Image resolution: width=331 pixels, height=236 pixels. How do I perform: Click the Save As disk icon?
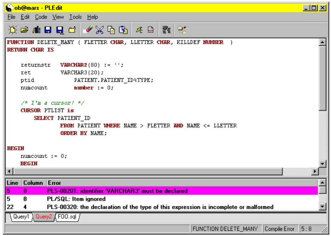click(60, 31)
